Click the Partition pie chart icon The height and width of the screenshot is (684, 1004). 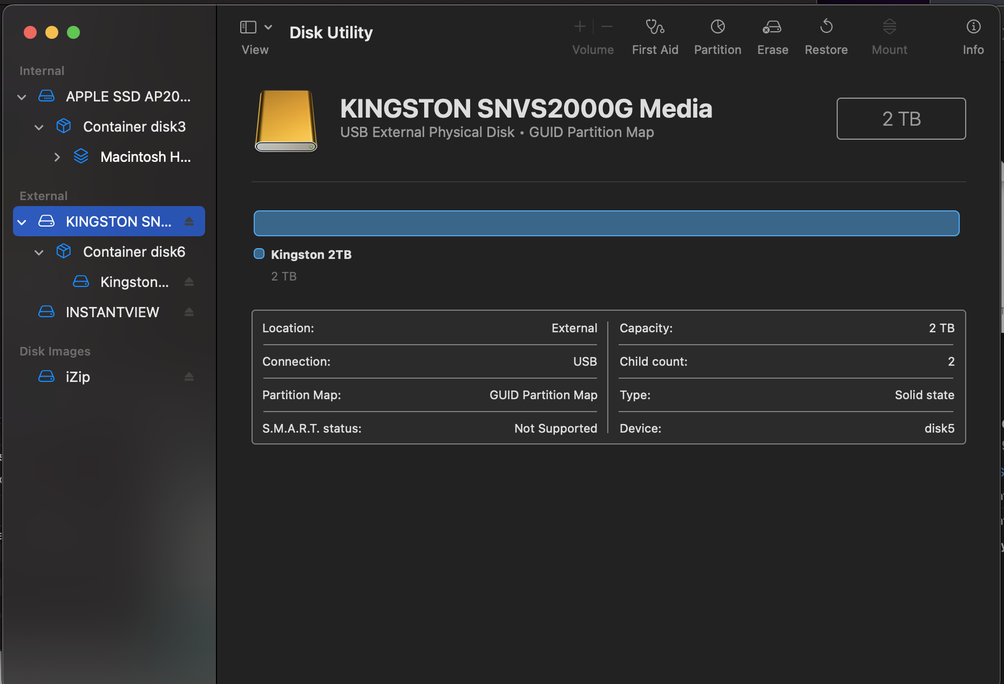(x=717, y=26)
